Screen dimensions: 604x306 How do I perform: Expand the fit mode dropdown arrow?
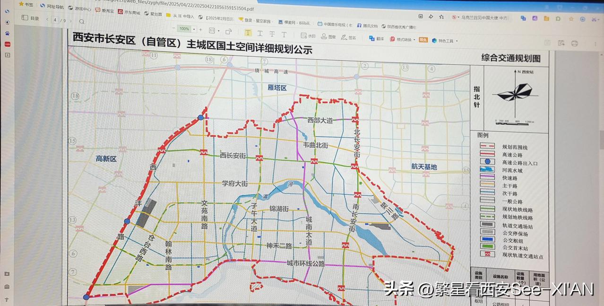point(218,31)
